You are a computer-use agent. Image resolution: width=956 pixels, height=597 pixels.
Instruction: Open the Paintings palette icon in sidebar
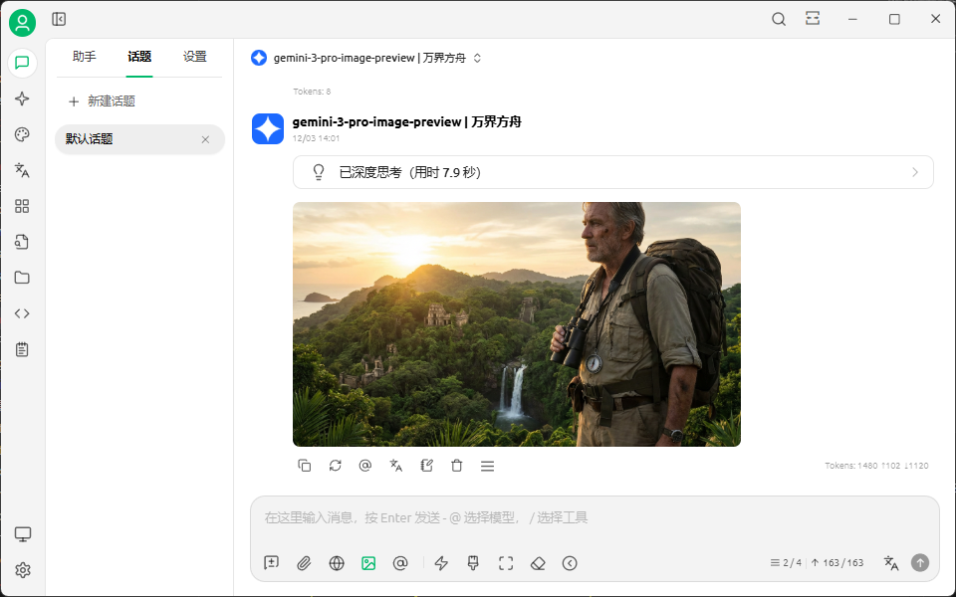[x=22, y=134]
